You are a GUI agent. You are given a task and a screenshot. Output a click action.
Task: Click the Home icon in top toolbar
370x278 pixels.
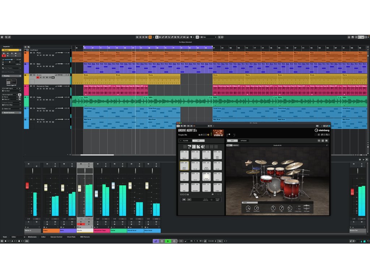(x=2, y=37)
